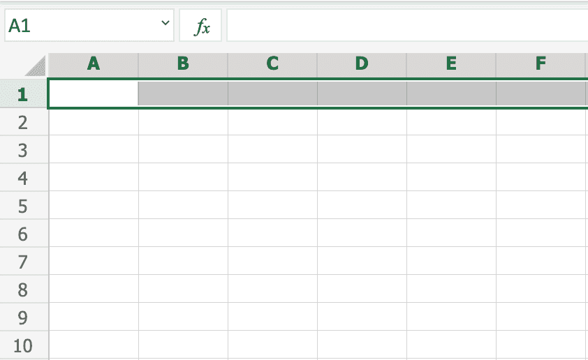This screenshot has width=588, height=360.
Task: Select cell C5 in the worksheet
Action: click(272, 206)
